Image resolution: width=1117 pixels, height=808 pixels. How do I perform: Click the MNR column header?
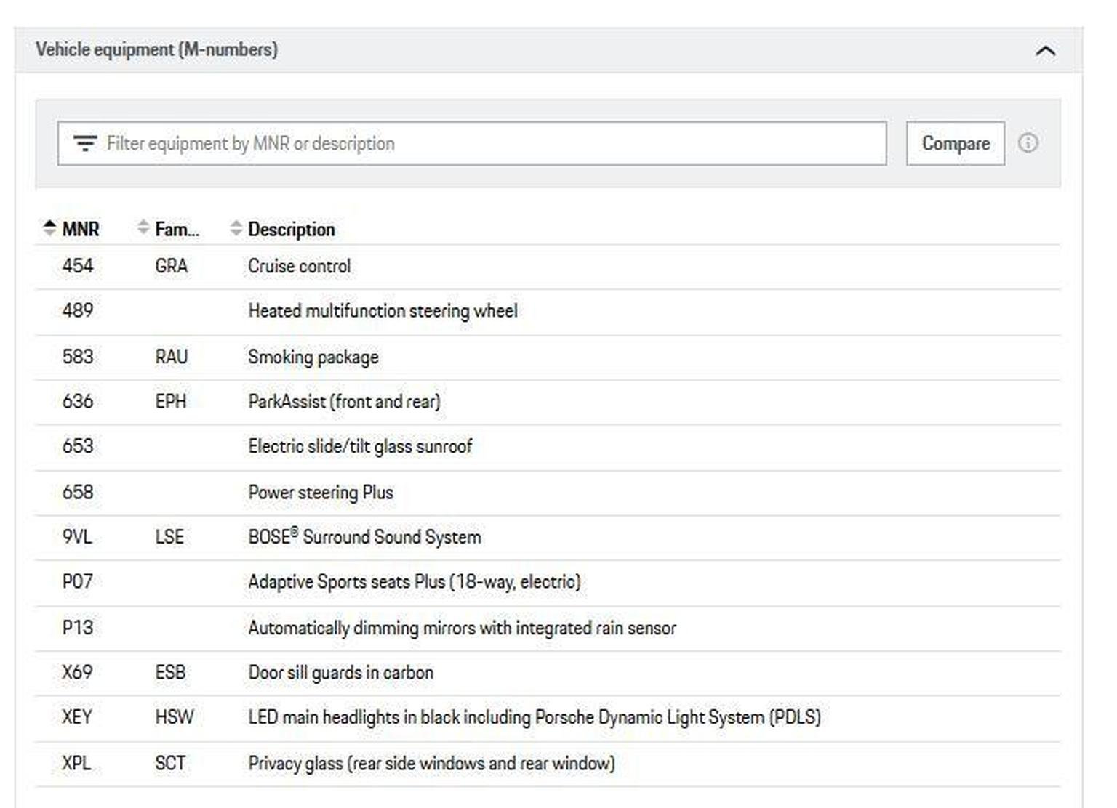[x=80, y=230]
